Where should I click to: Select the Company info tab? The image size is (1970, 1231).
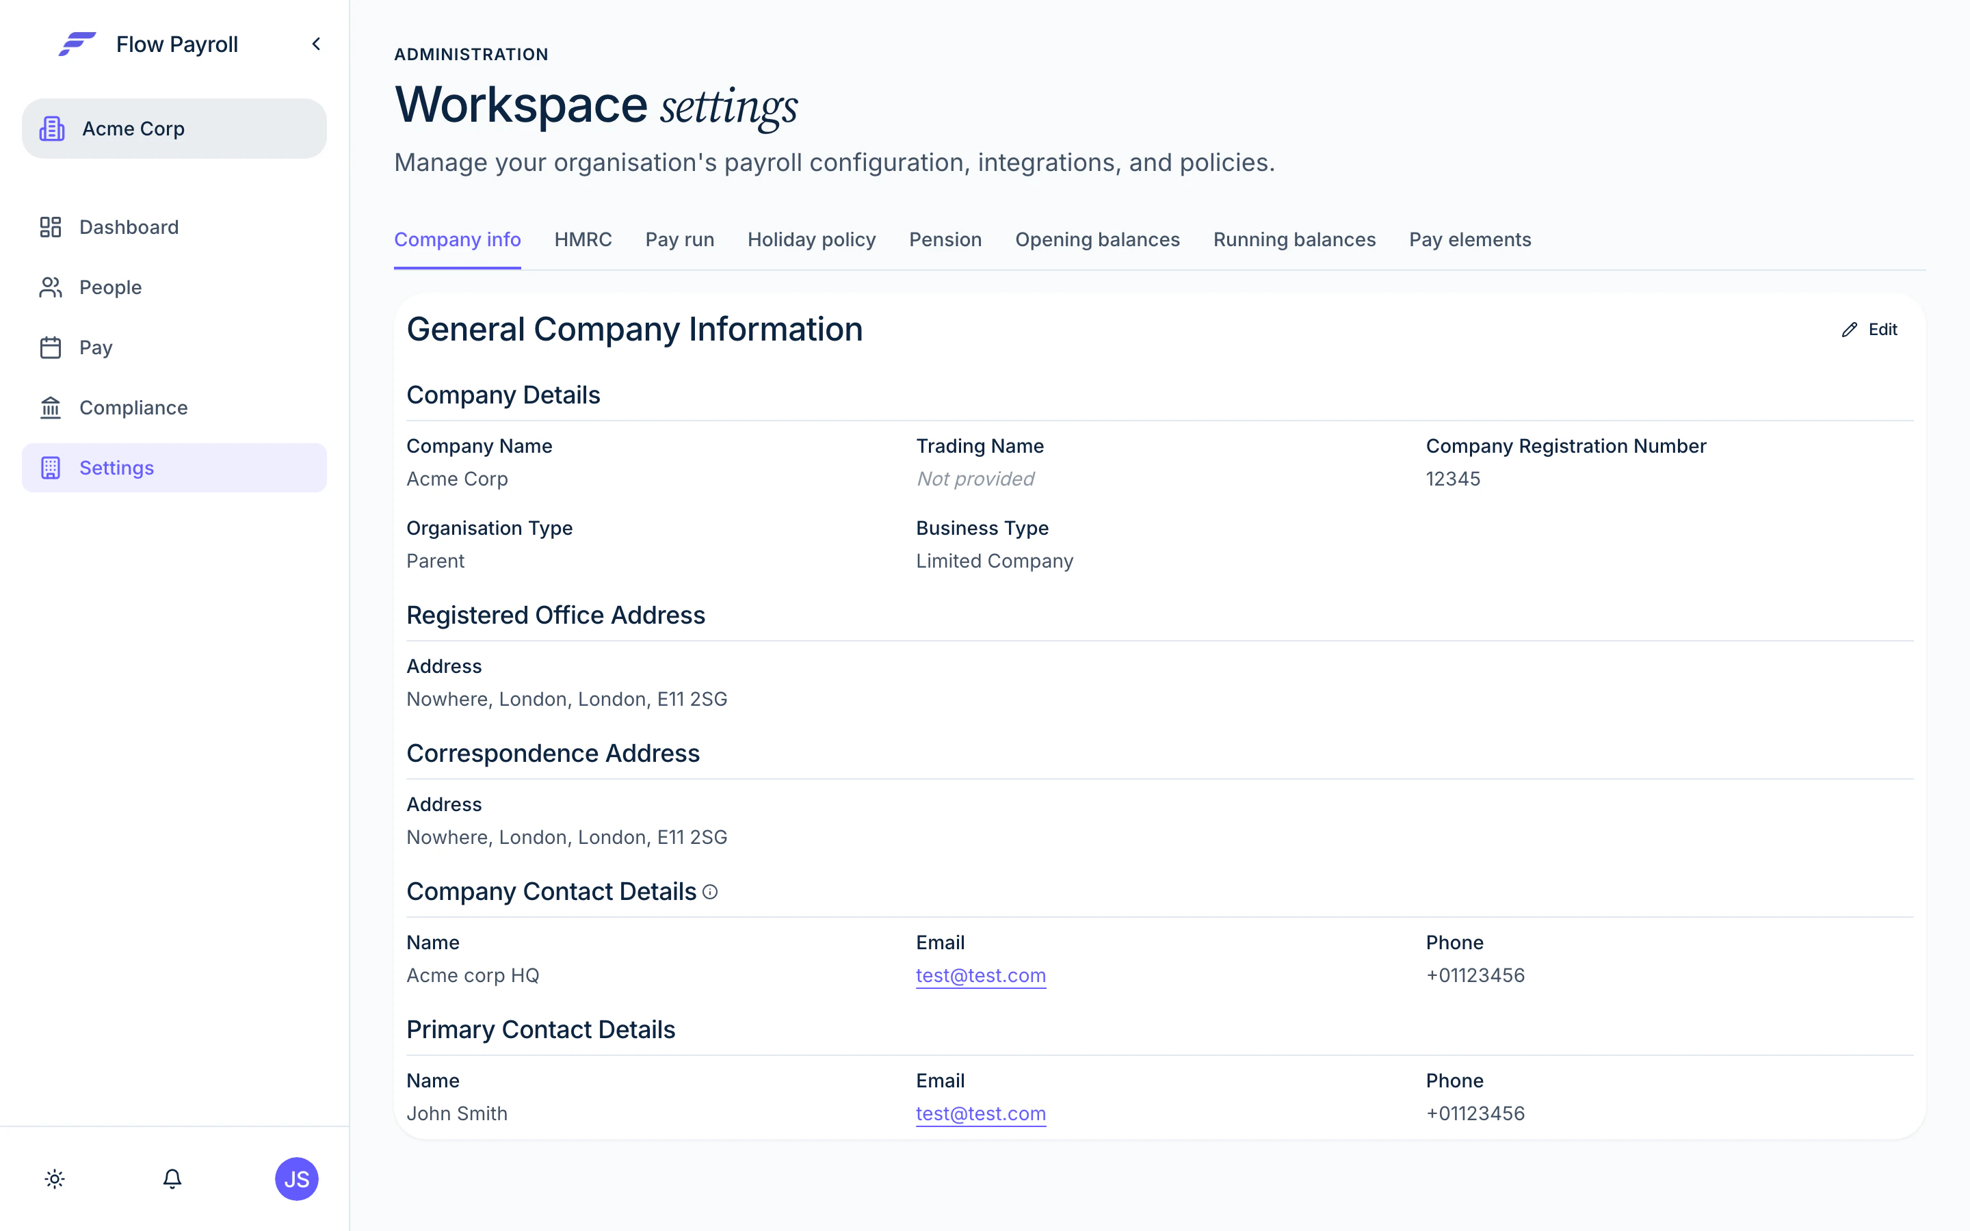(458, 239)
